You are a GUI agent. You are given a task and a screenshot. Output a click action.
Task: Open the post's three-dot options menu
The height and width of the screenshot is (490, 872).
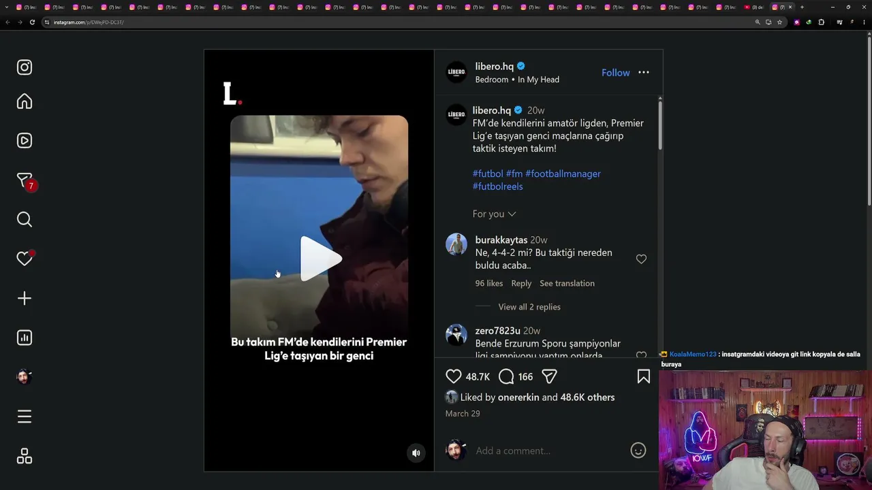point(644,73)
